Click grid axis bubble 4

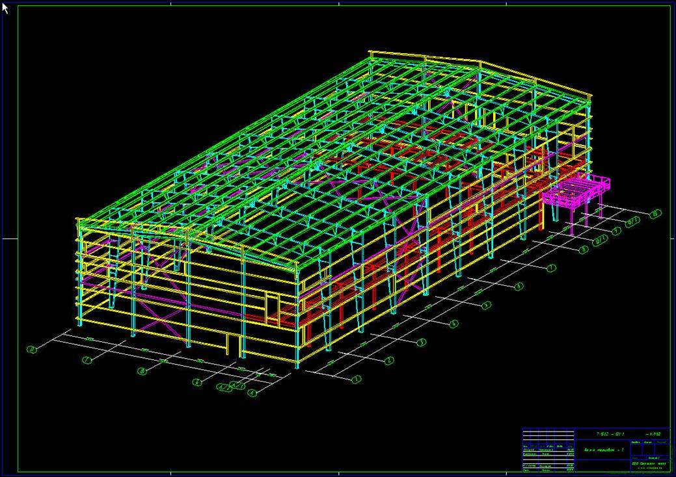(453, 323)
